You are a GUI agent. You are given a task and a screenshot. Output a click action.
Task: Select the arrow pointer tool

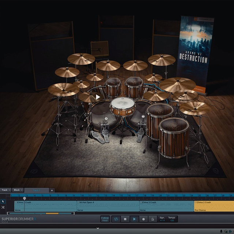tap(3, 201)
